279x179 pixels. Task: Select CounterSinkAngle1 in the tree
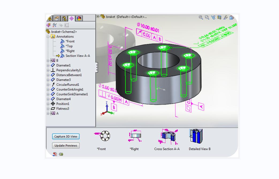[67, 89]
